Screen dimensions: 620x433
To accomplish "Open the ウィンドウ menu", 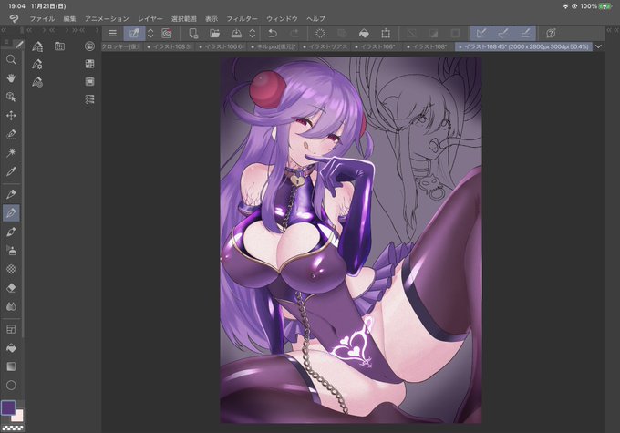I will [x=282, y=18].
